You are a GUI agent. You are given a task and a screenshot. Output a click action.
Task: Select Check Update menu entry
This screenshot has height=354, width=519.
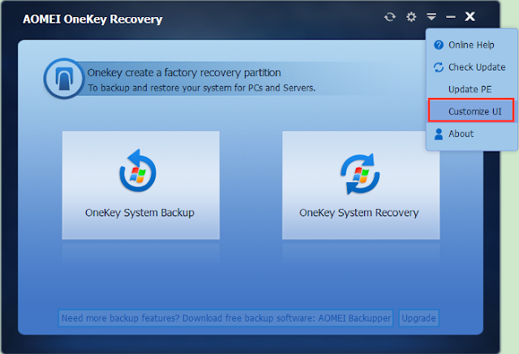click(x=472, y=67)
